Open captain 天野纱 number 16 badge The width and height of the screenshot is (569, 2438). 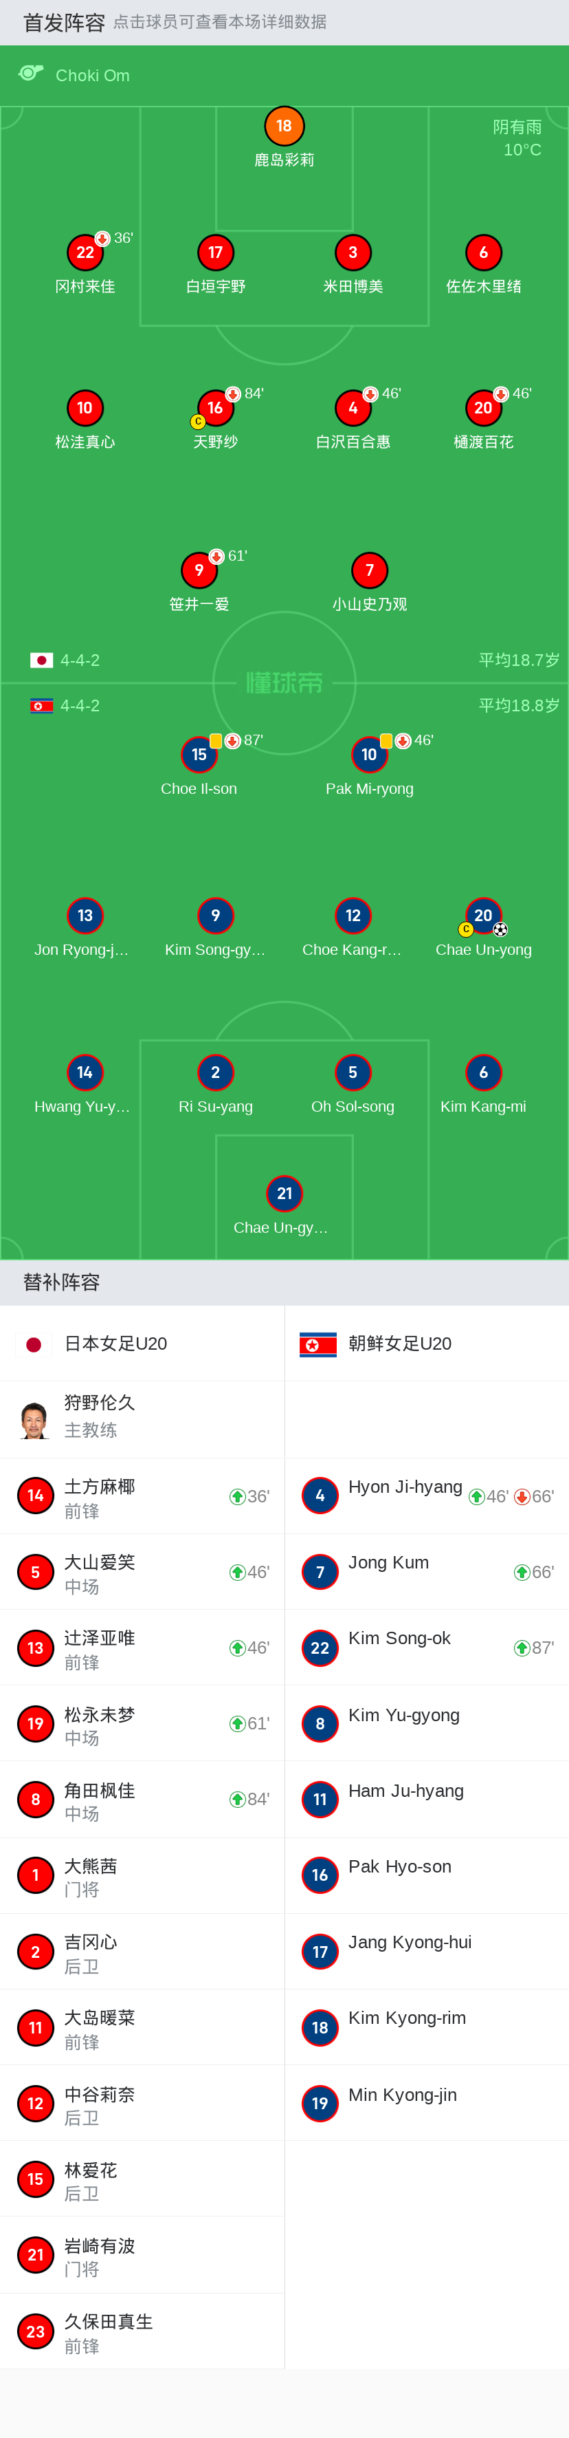pyautogui.click(x=216, y=408)
